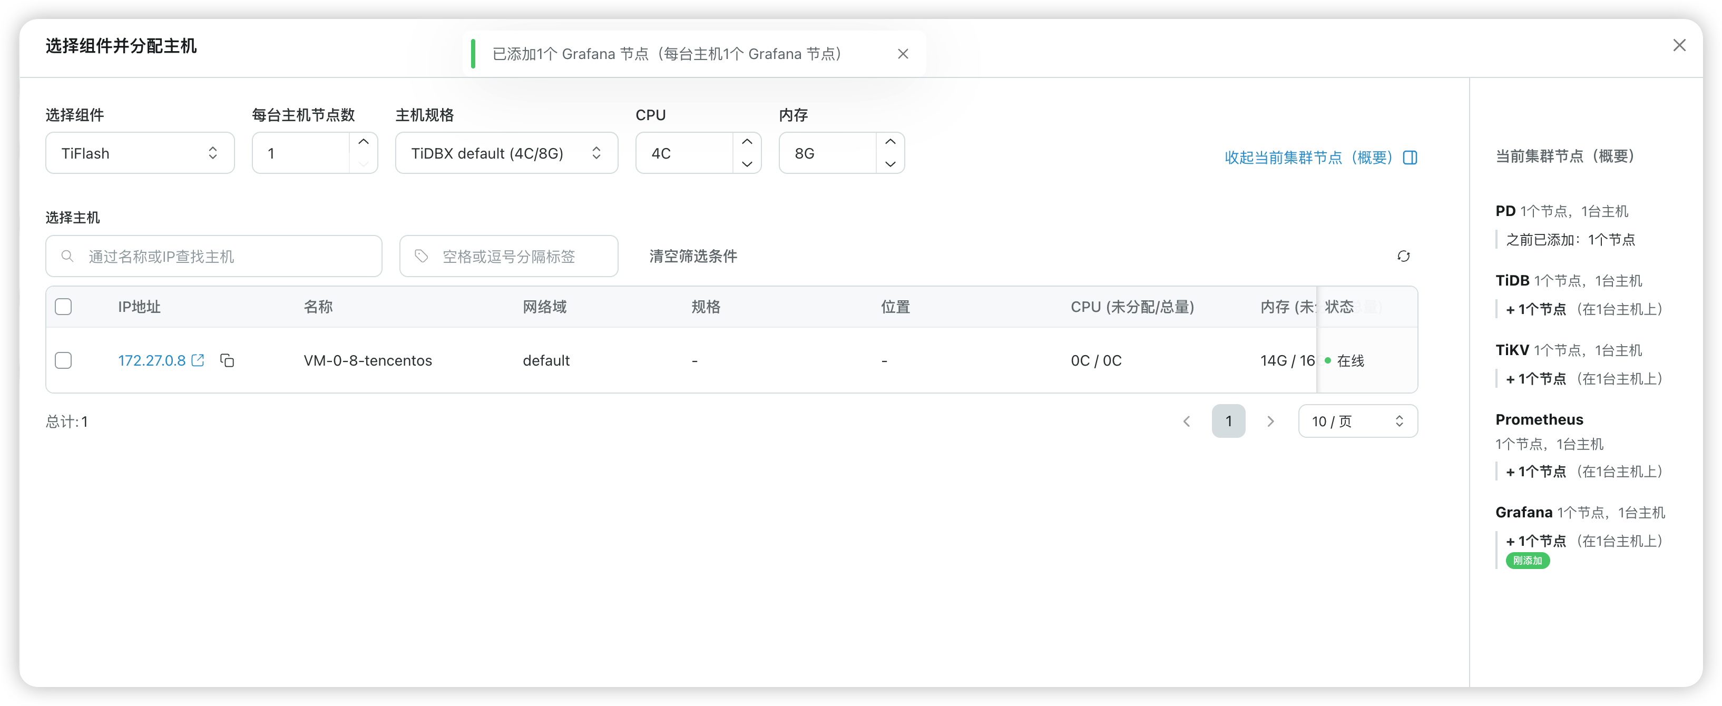
Task: Dismiss the Grafana node added notification
Action: coord(903,54)
